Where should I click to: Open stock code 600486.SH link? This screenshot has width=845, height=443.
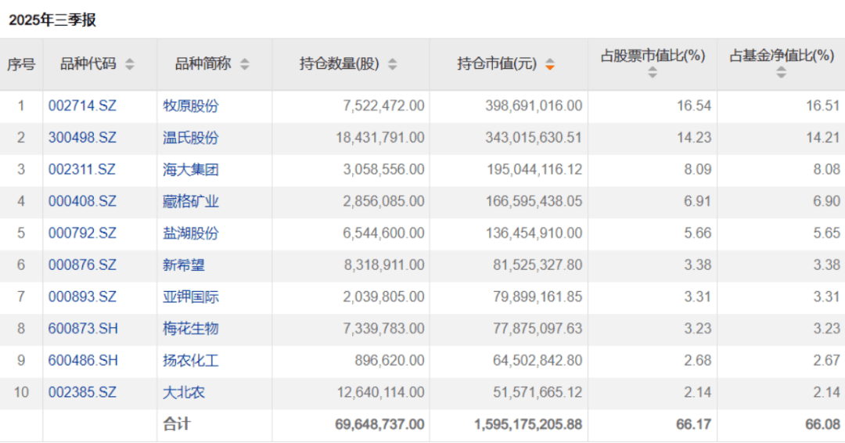[x=83, y=360]
